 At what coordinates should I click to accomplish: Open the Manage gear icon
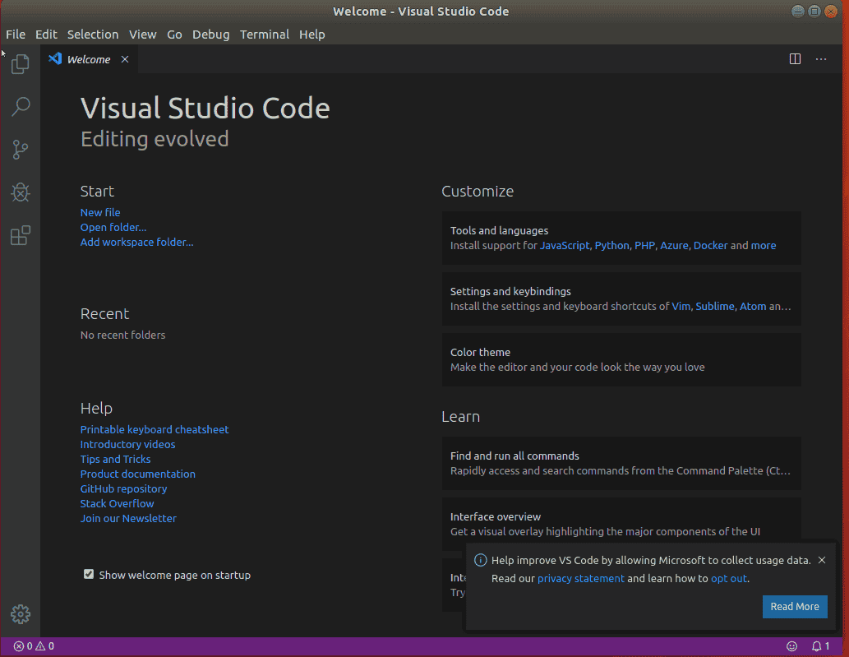(x=20, y=614)
